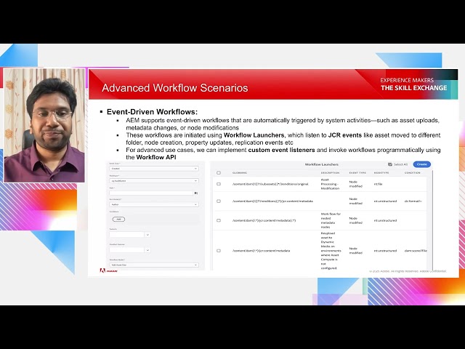This screenshot has width=465, height=349.
Task: Click into the empty Path input field
Action: (x=151, y=193)
